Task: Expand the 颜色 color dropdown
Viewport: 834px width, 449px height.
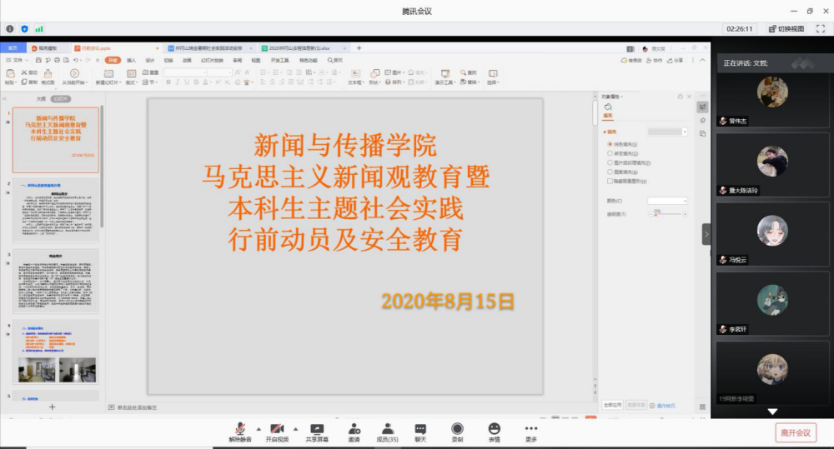Action: pyautogui.click(x=667, y=201)
